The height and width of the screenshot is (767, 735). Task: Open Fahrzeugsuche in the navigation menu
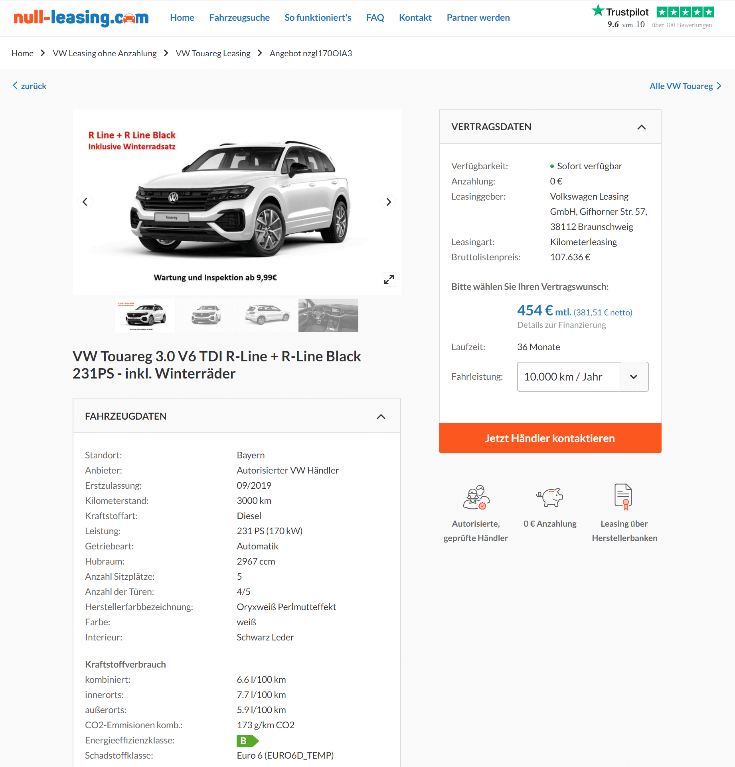pyautogui.click(x=239, y=18)
